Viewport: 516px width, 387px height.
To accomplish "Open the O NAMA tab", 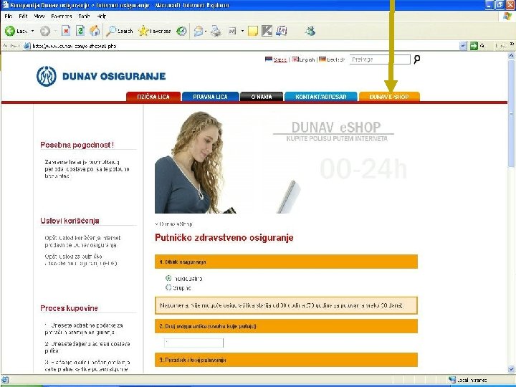I will pos(262,97).
